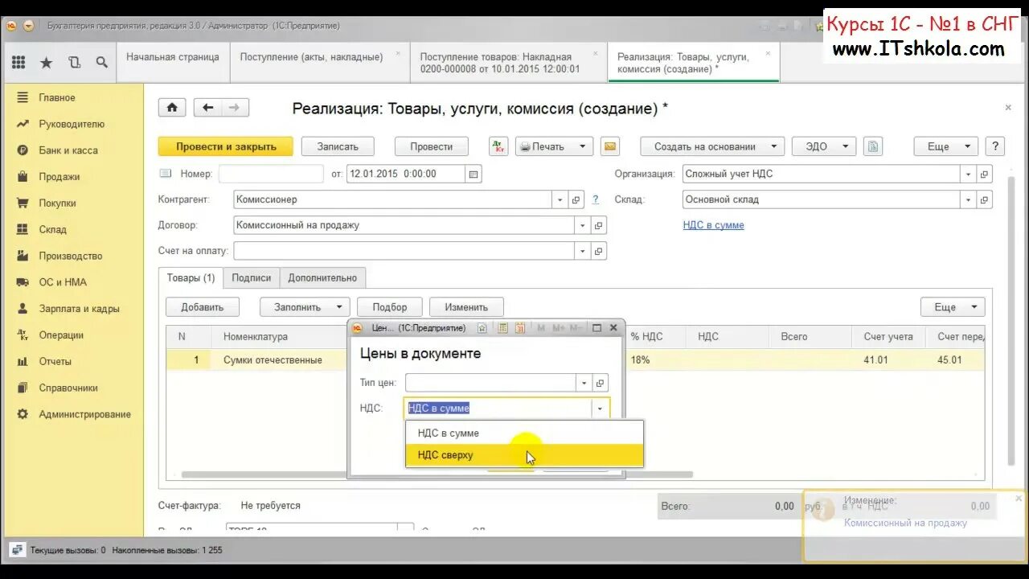Open Счет на оплату record icon

pyautogui.click(x=599, y=252)
